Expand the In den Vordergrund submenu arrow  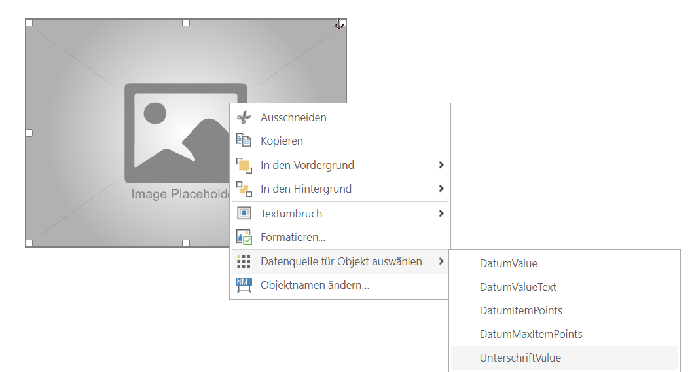[x=441, y=165]
